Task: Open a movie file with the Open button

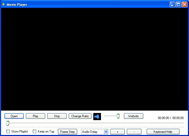Action: [x=14, y=116]
